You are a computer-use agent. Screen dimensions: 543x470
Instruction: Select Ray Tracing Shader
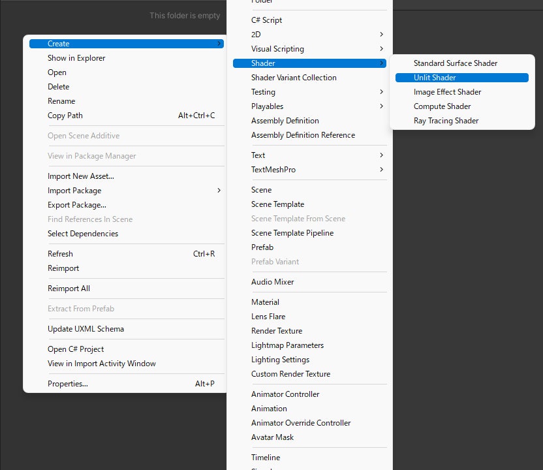point(461,121)
